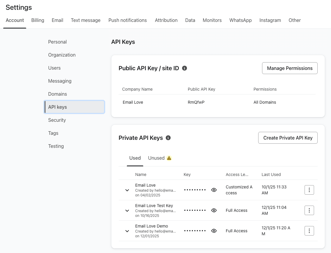Image resolution: width=331 pixels, height=253 pixels.
Task: Open Testing in sidebar
Action: click(56, 146)
